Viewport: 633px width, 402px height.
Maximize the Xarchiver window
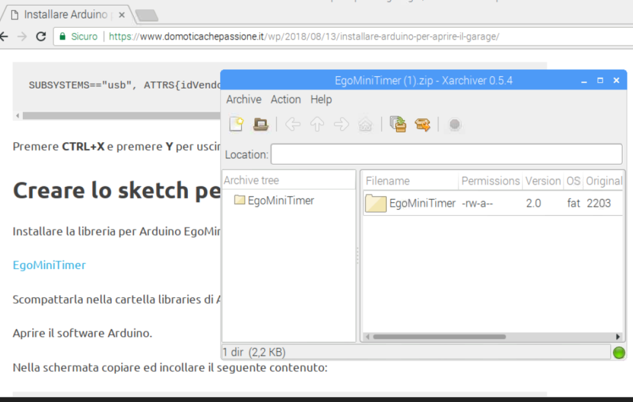click(600, 80)
